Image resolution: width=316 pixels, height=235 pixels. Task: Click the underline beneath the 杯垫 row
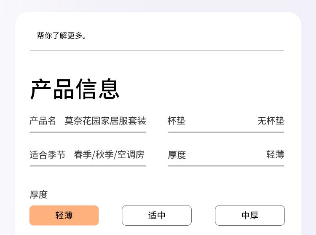(226, 132)
